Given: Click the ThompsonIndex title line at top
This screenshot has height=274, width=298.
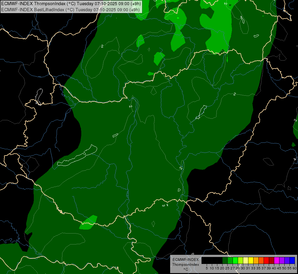Looking at the screenshot, I should (71, 4).
